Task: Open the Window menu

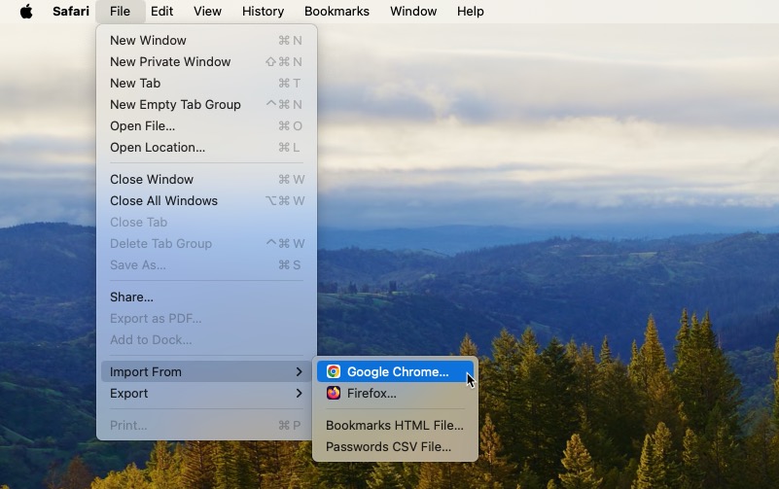Action: 413,11
